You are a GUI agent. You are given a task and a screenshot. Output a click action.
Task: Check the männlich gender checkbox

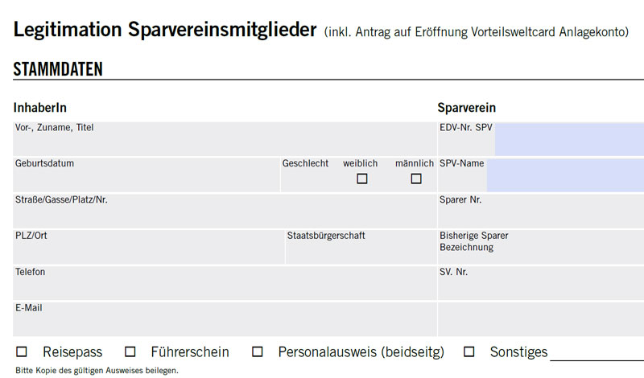[x=416, y=179]
